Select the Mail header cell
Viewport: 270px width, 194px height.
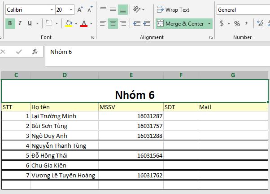coord(233,107)
